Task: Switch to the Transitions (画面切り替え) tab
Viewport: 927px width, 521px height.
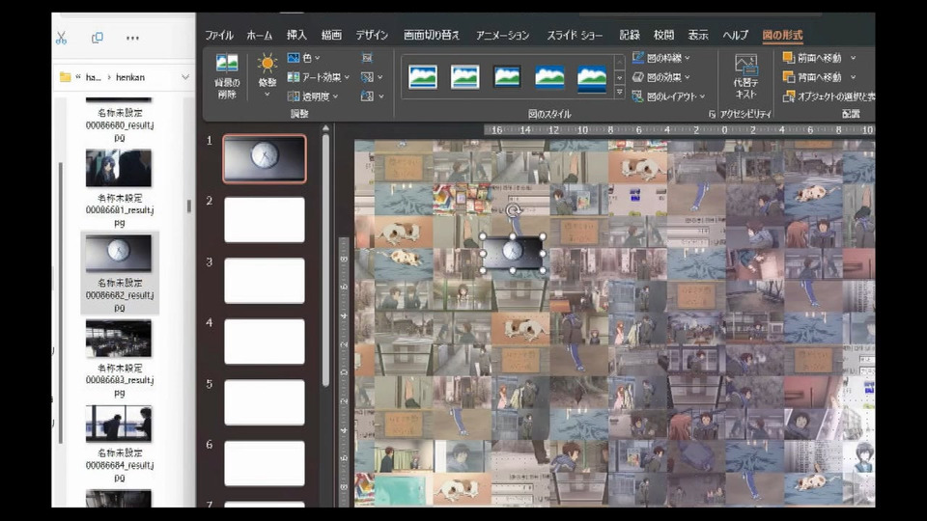Action: coord(431,35)
